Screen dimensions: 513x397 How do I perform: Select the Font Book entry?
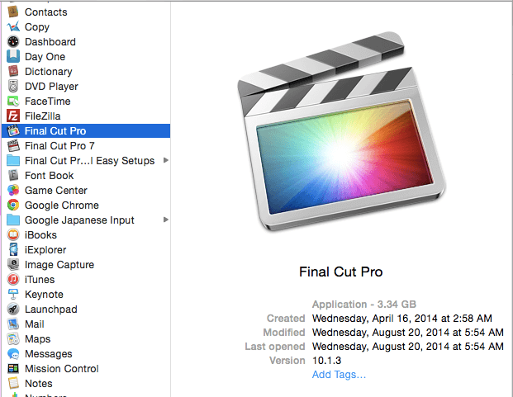pyautogui.click(x=49, y=176)
